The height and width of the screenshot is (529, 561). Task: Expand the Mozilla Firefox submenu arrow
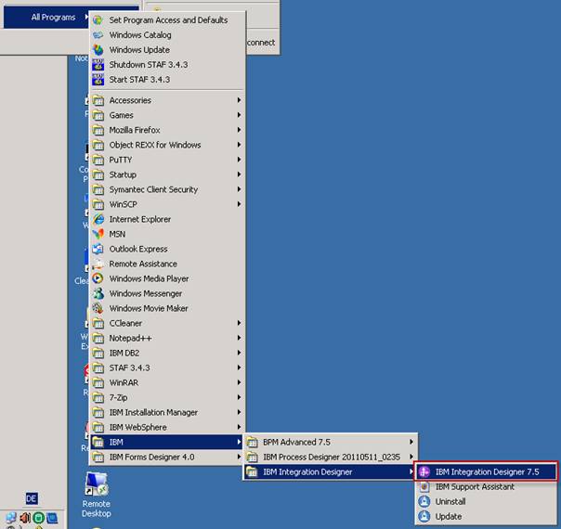(x=239, y=130)
